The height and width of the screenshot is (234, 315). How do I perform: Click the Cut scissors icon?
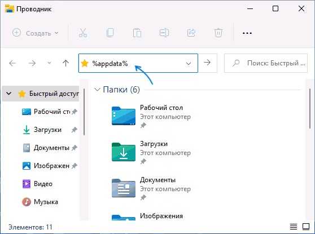pyautogui.click(x=83, y=33)
